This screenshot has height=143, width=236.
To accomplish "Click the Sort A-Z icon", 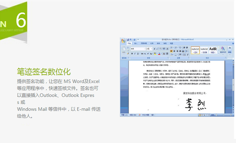I will 184,54.
